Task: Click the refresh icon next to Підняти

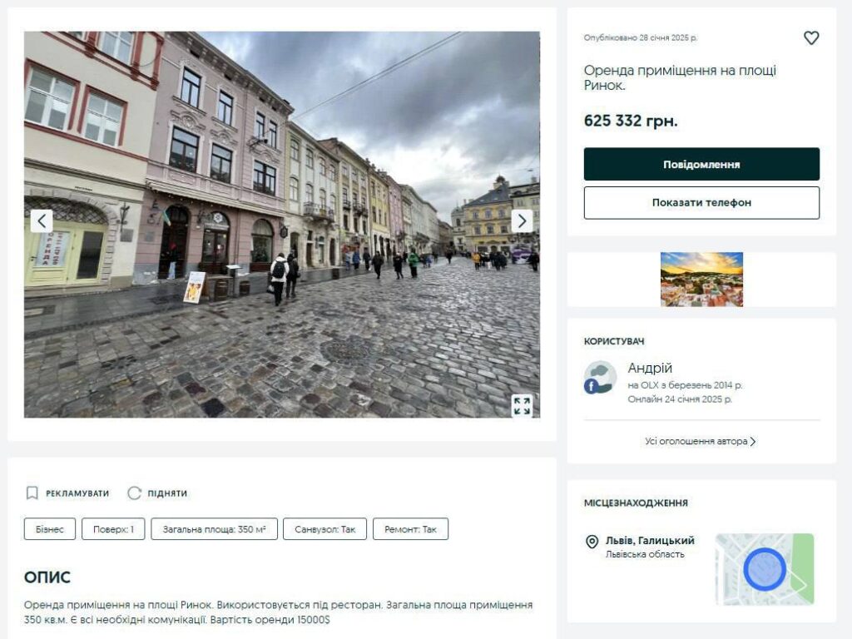Action: (x=135, y=493)
